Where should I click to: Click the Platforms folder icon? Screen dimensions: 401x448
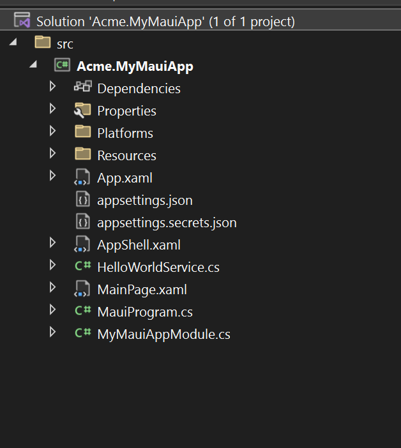coord(82,133)
